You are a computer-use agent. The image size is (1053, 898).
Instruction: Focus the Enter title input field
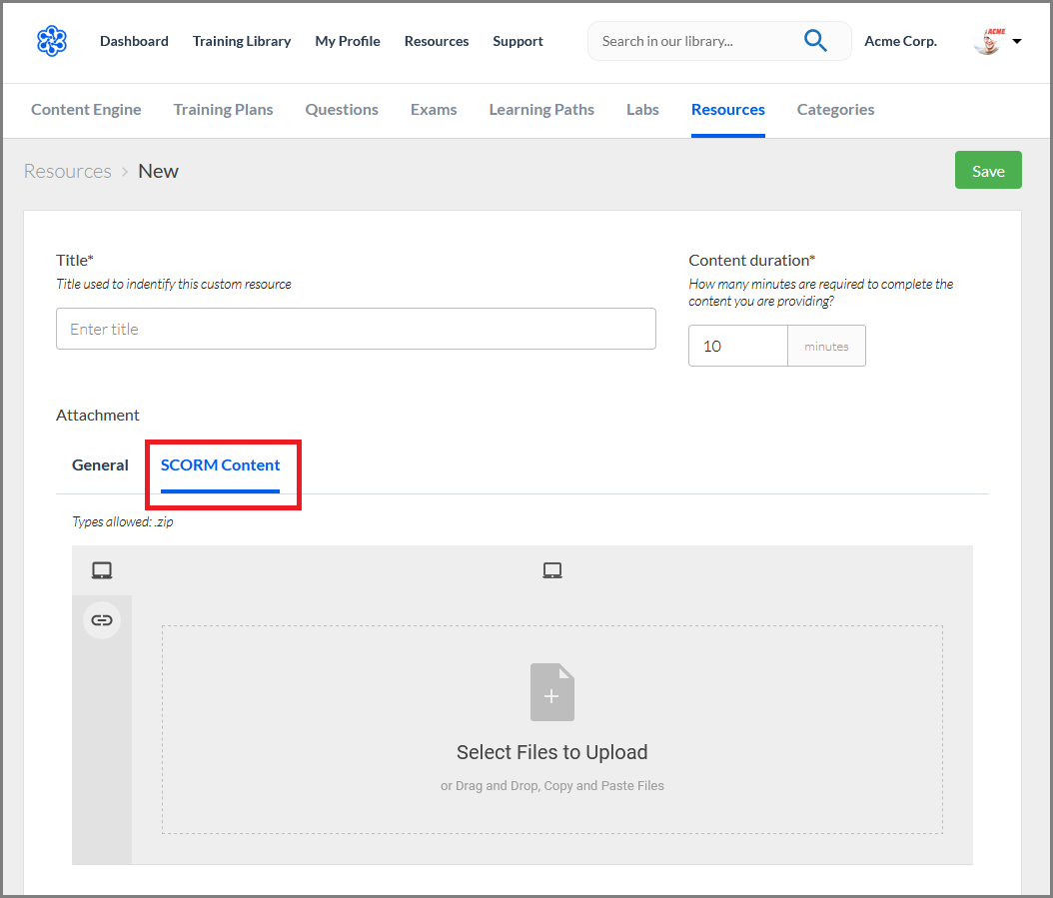[x=356, y=329]
